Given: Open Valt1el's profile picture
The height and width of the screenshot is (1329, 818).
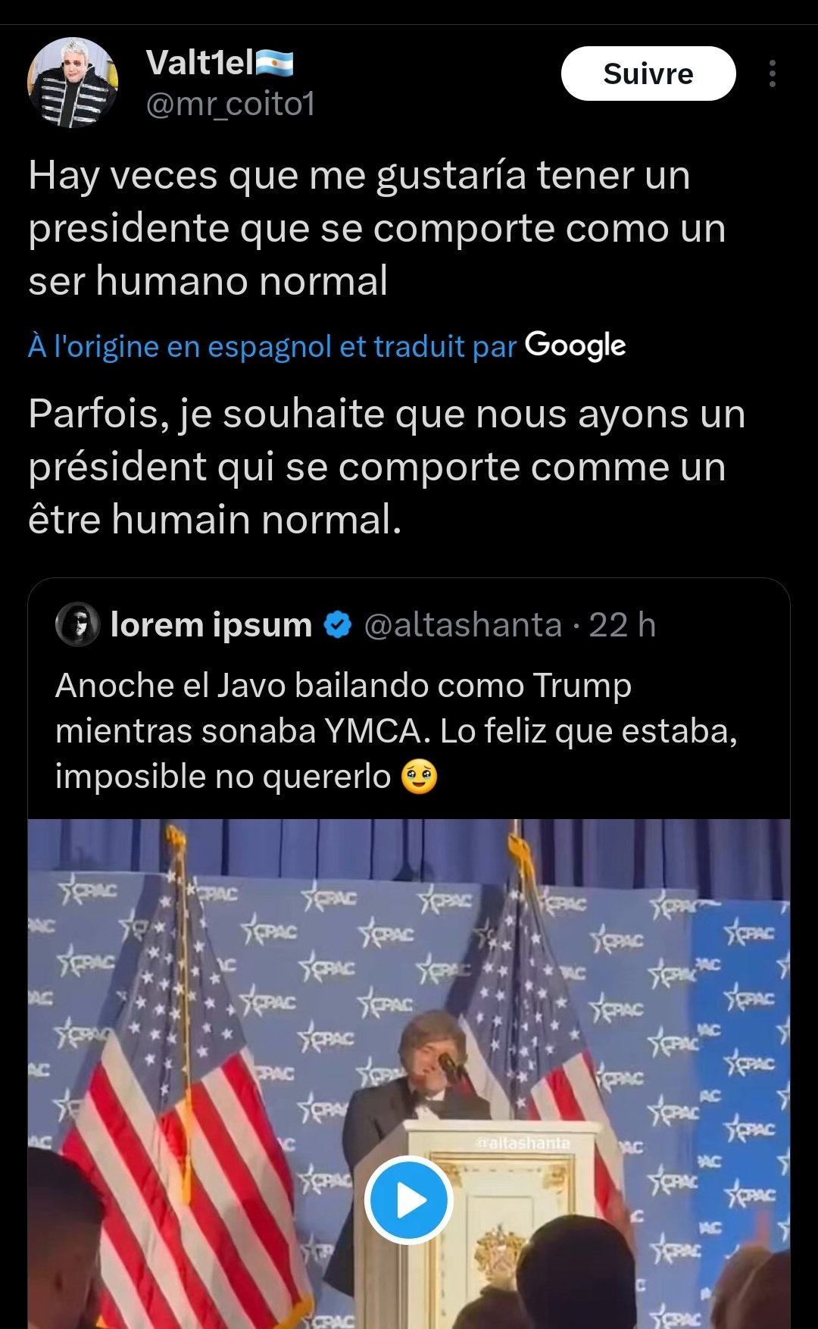Looking at the screenshot, I should (x=73, y=83).
